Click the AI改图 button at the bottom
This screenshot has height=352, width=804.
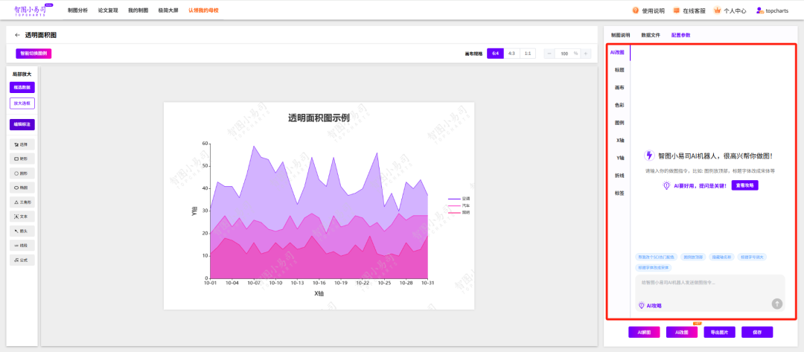[x=682, y=332]
